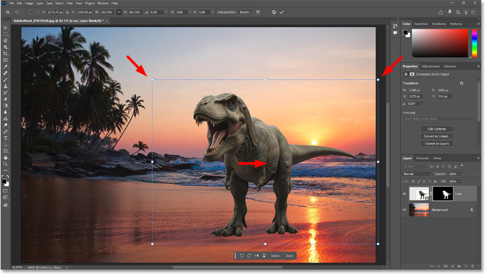Hide the Background layer via eye icon
Viewport: 486px width, 275px height.
point(404,210)
